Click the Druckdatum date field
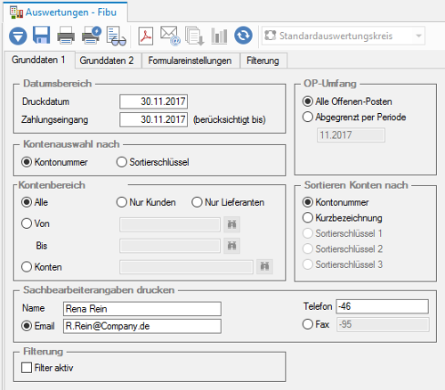 click(153, 102)
